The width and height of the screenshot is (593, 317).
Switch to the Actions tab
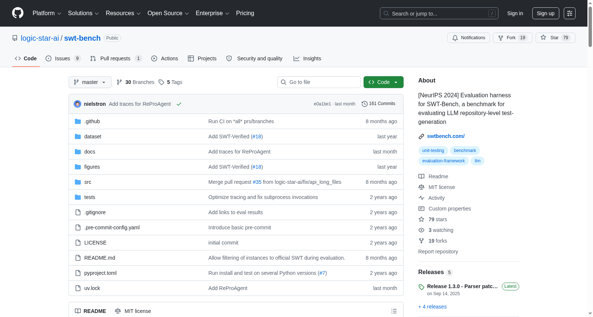pos(165,58)
